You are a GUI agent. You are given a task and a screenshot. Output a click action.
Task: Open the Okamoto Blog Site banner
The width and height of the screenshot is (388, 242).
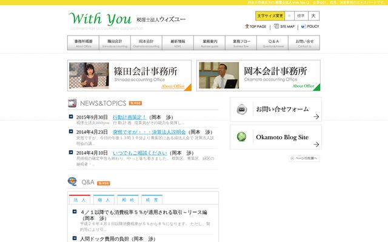point(276,137)
